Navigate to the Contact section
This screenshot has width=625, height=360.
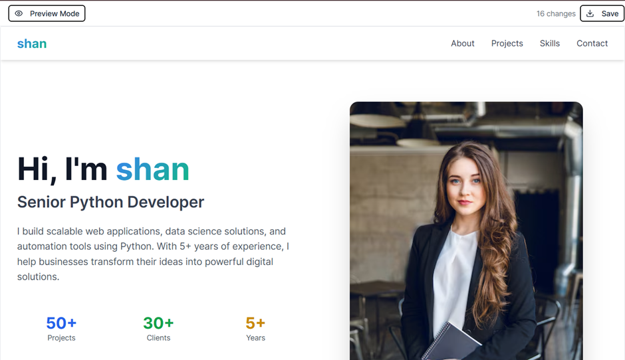(592, 43)
